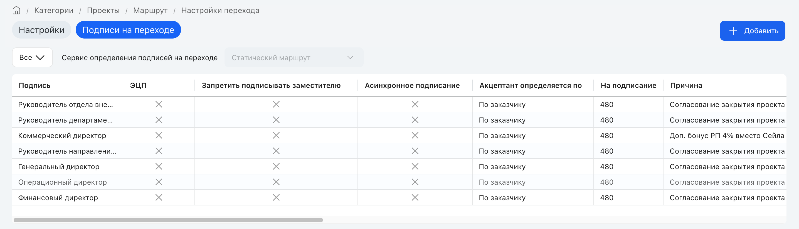The width and height of the screenshot is (799, 229).
Task: Click 480 value in Финансовый директор row
Action: pos(607,197)
